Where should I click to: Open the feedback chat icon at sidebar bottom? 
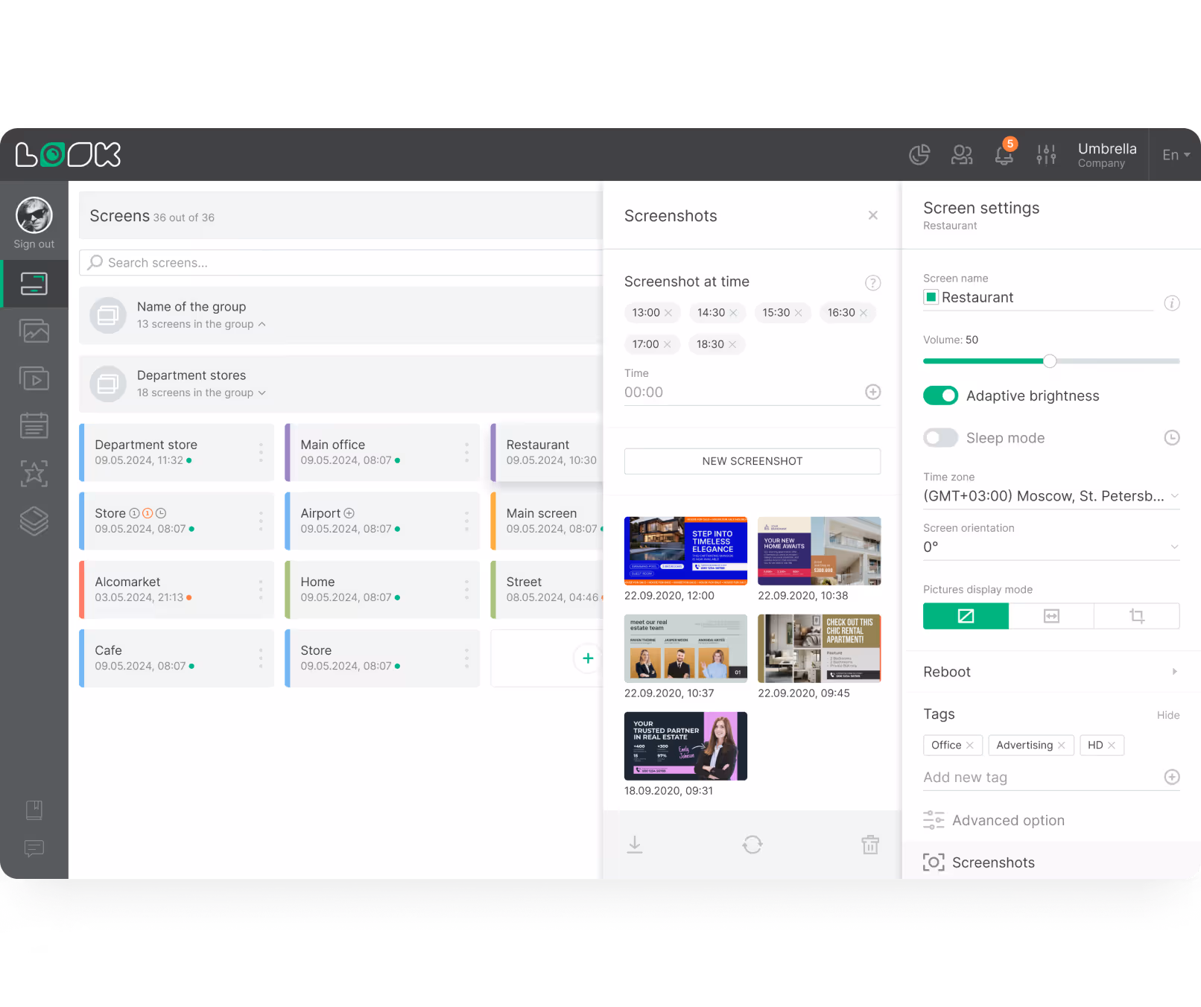pyautogui.click(x=34, y=849)
